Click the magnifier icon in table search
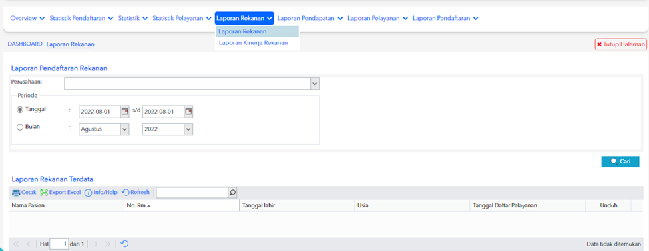This screenshot has height=251, width=649. click(x=232, y=193)
